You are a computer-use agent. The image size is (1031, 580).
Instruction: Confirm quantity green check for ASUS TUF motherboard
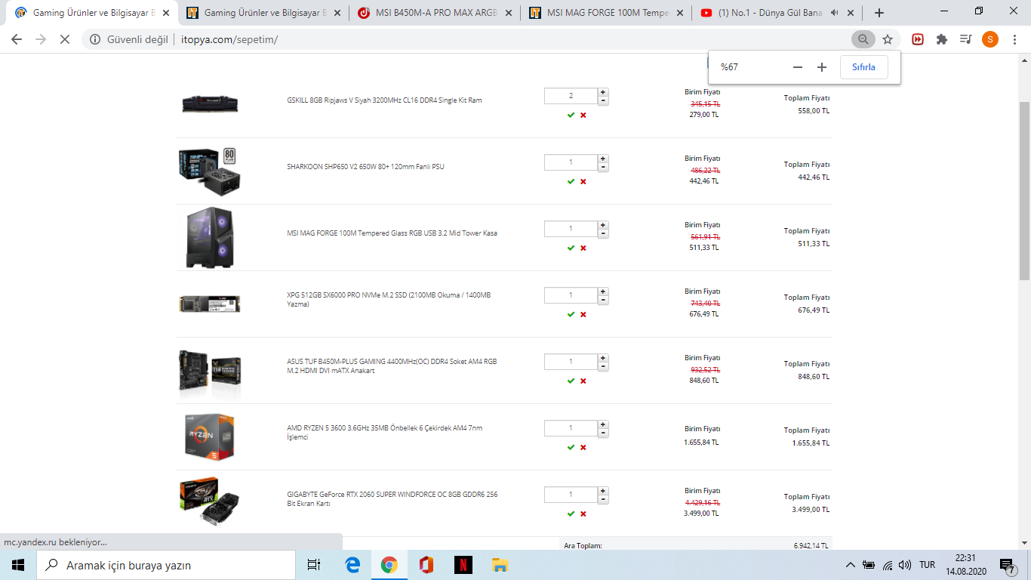coord(571,381)
